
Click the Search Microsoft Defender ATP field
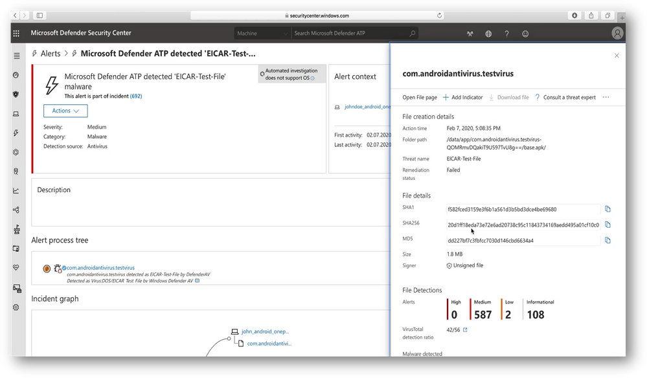pyautogui.click(x=353, y=33)
